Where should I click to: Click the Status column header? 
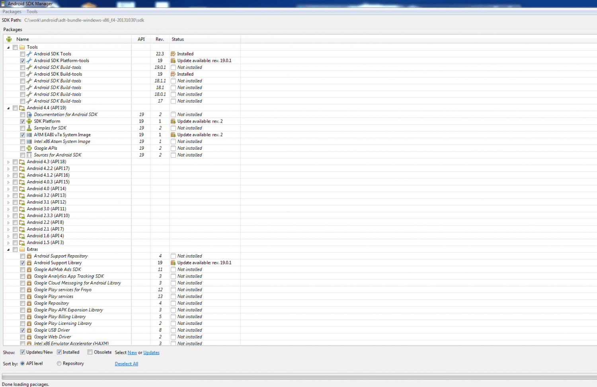[205, 39]
